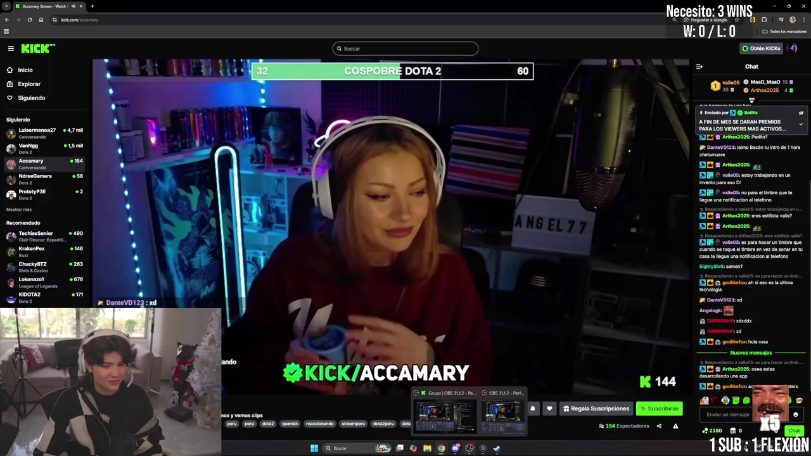Image resolution: width=811 pixels, height=456 pixels.
Task: View site information for kick.com
Action: [x=55, y=20]
